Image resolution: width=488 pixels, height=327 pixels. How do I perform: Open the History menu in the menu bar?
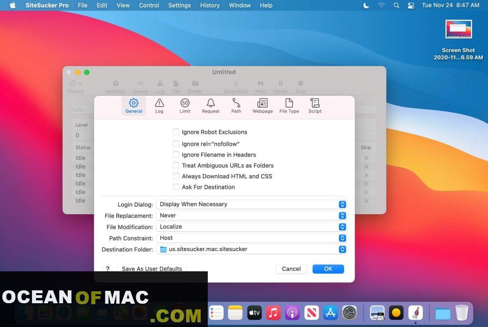210,5
